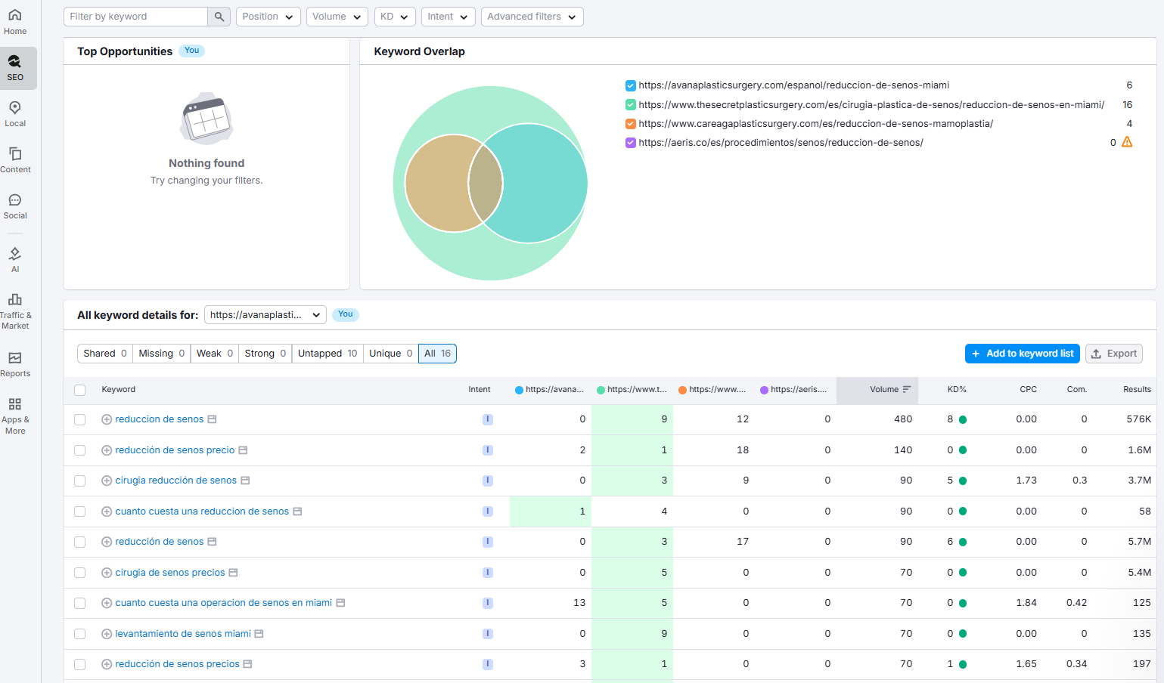Screen dimensions: 1164x683
Task: Open the Home sidebar icon
Action: (x=15, y=21)
